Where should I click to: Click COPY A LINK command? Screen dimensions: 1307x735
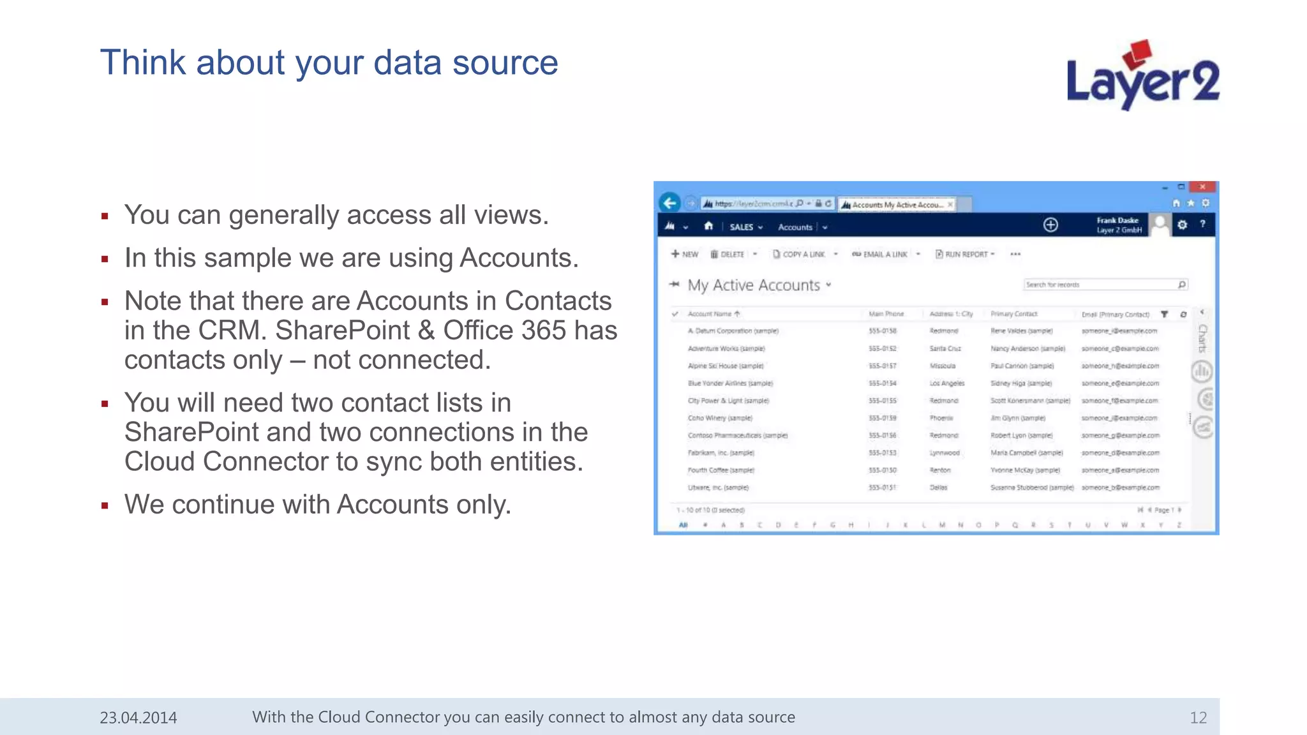[x=798, y=254]
